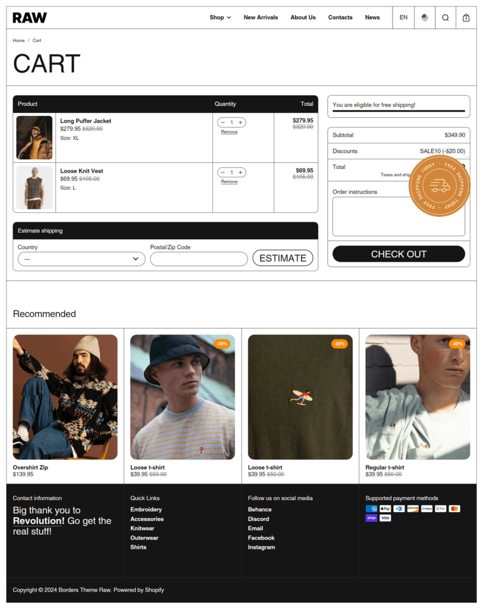The width and height of the screenshot is (483, 609).
Task: Open the Country select dropdown
Action: click(x=81, y=259)
